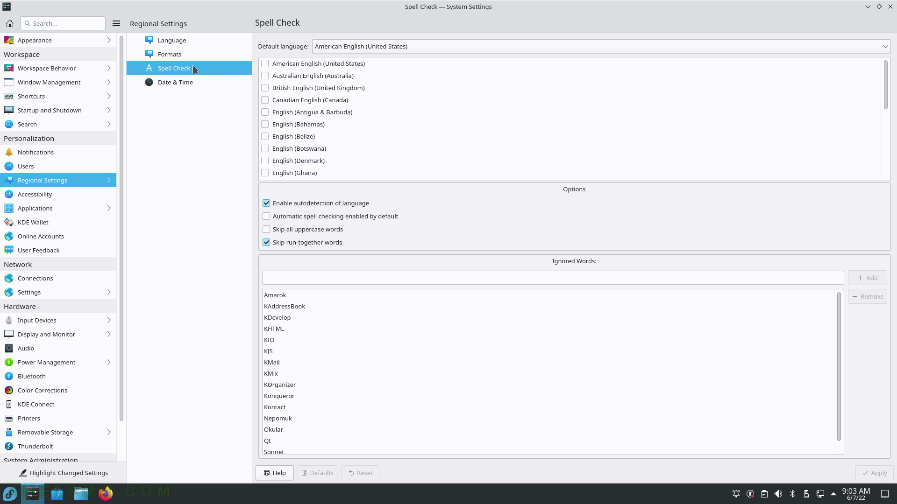Enable Canadian English (Canada) dictionary
897x504 pixels.
pyautogui.click(x=265, y=100)
